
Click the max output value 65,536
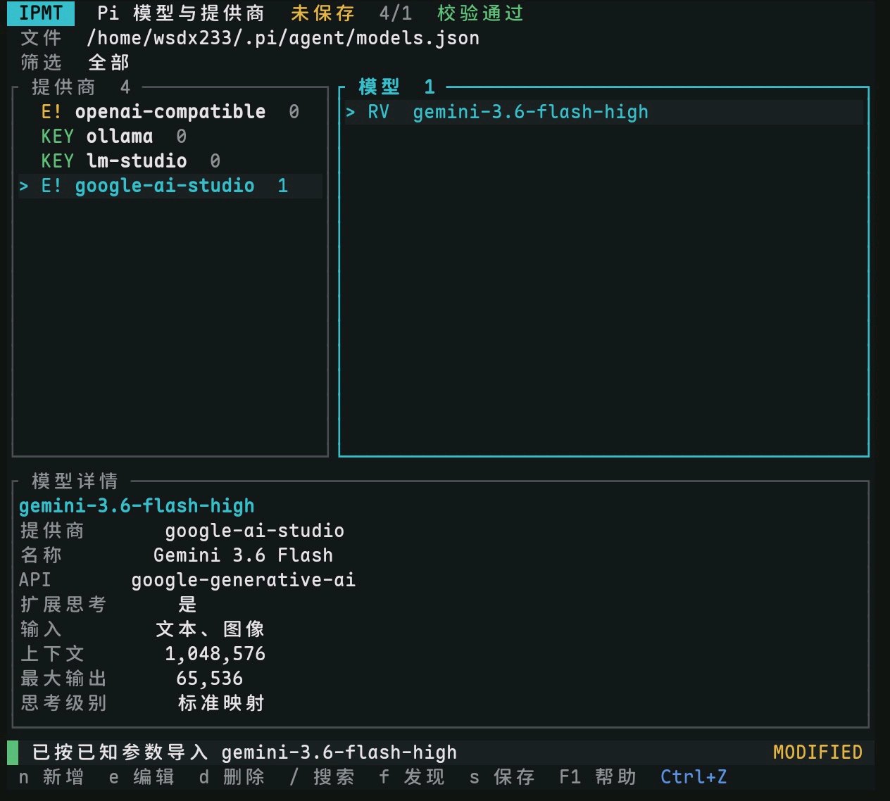209,679
